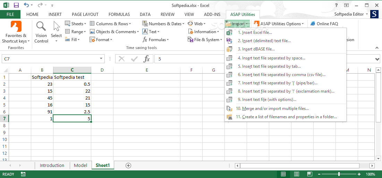Click the list of filenames folder icon
The height and width of the screenshot is (178, 382).
(x=229, y=117)
